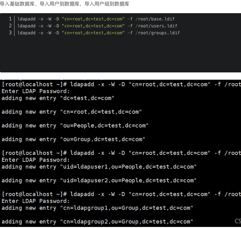This screenshot has height=228, width=241.
Task: Click the Chinese heading about importing databases
Action: [64, 4]
